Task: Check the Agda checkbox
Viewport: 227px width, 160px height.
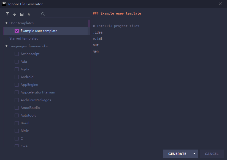Action: coord(17,69)
